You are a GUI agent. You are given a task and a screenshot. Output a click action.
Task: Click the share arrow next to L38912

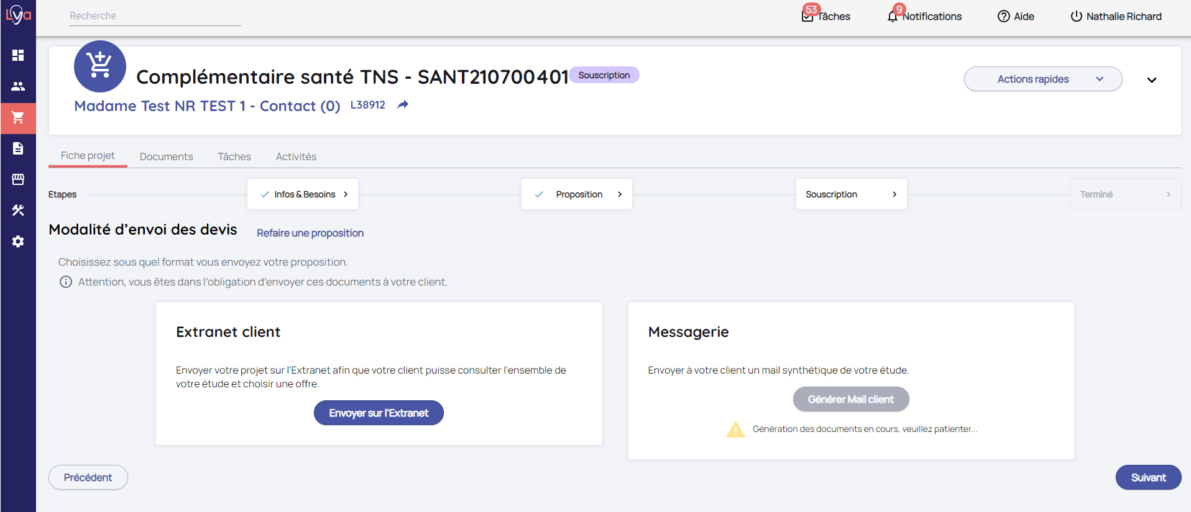click(x=403, y=105)
